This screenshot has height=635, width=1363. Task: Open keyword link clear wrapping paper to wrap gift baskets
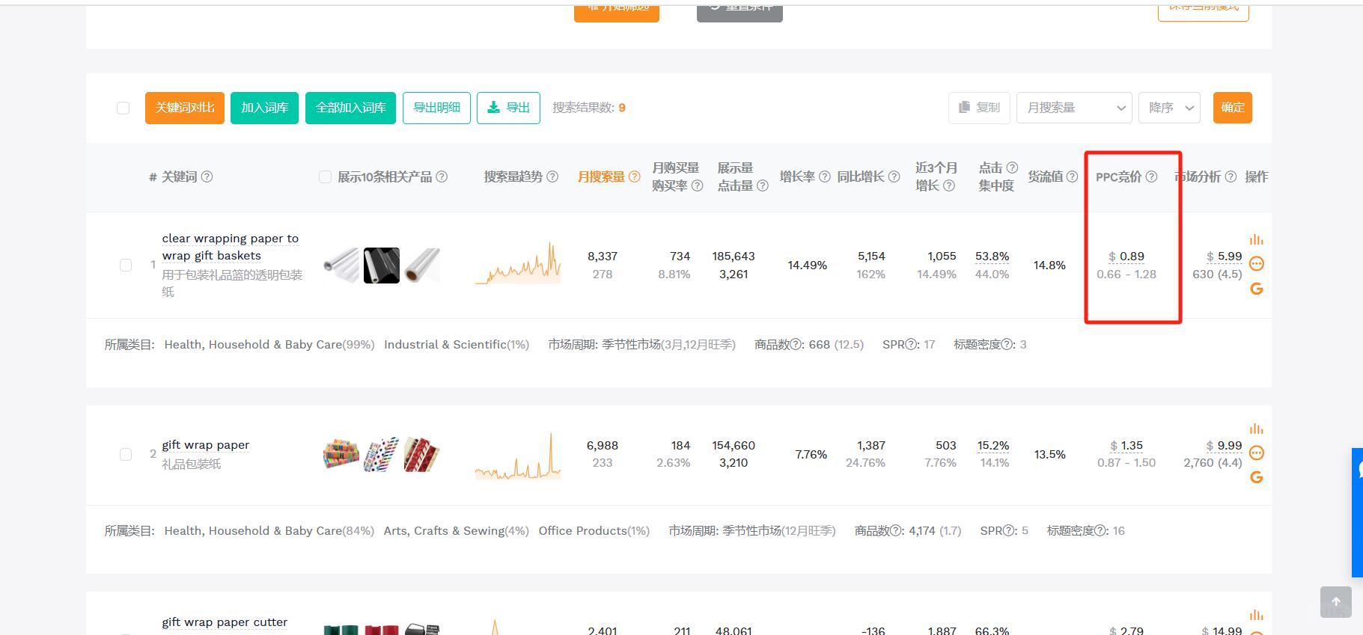point(231,248)
